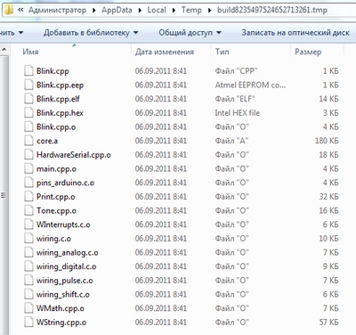Screen dimensions: 356x335
Task: Open the 'Добавить в библиотеку' dropdown menu
Action: pyautogui.click(x=91, y=33)
